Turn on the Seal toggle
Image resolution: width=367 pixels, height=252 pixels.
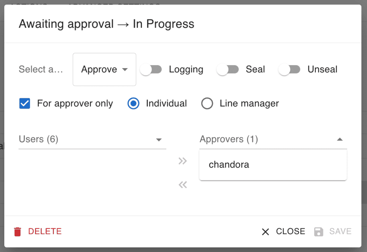[228, 70]
